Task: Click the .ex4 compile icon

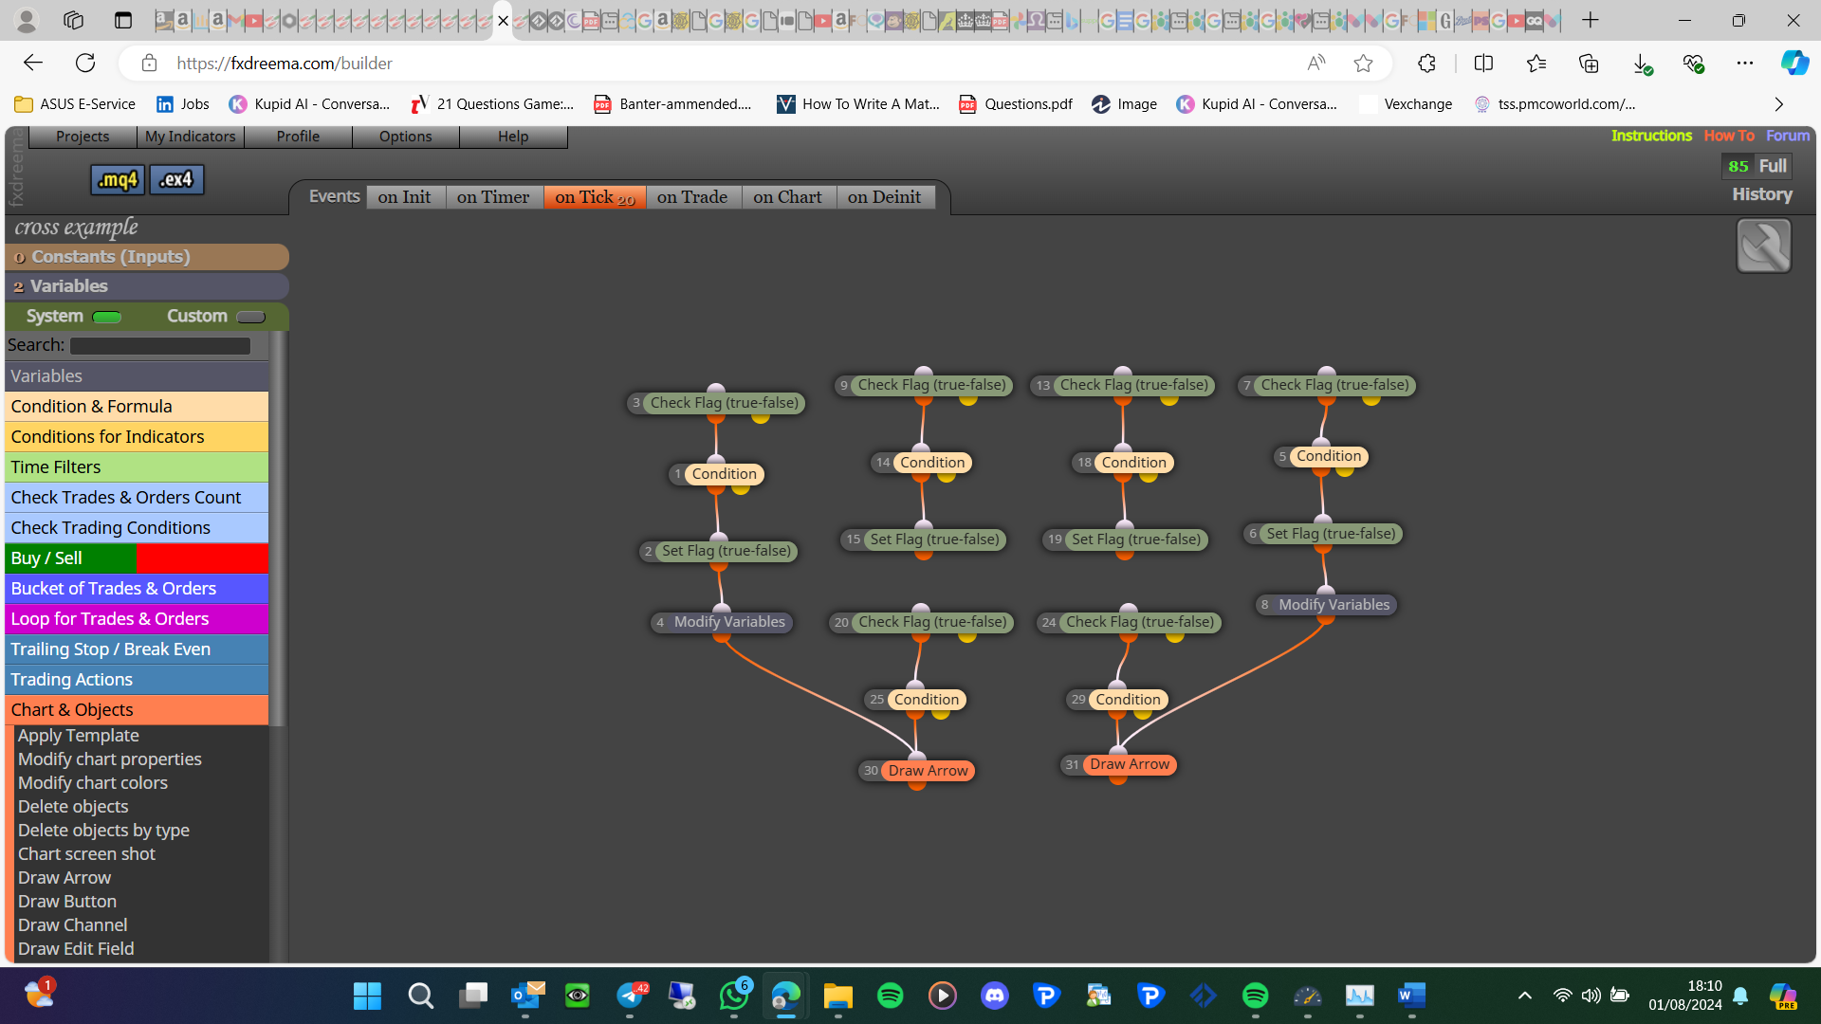Action: point(176,179)
